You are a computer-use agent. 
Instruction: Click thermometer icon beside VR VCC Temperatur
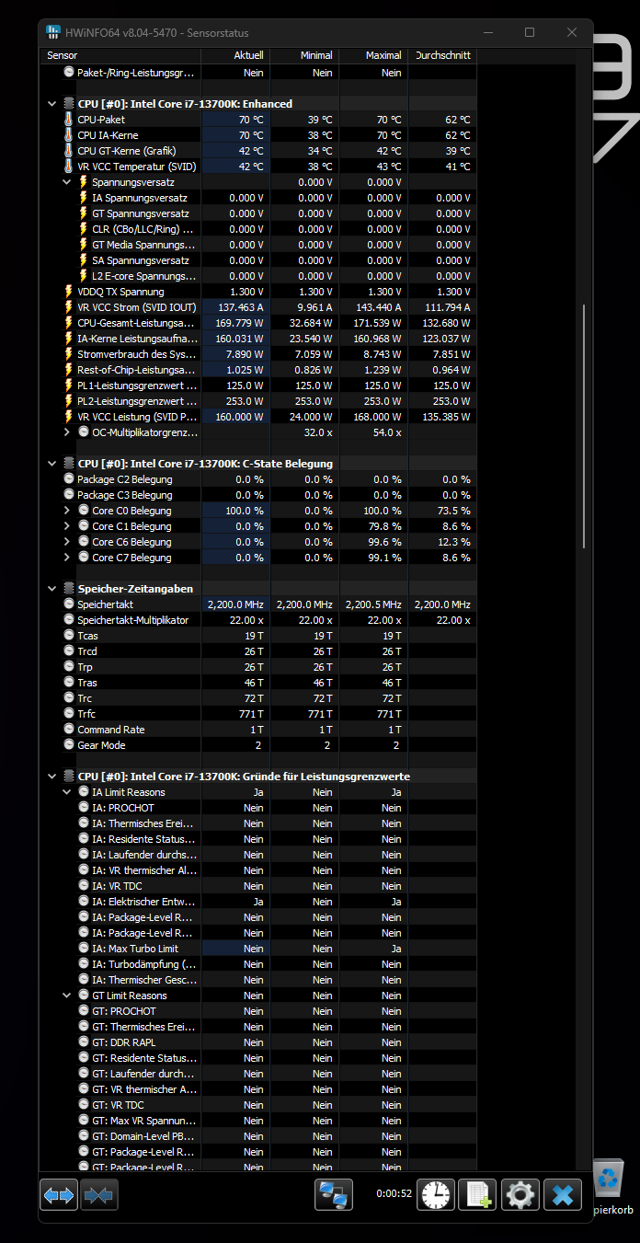point(69,167)
